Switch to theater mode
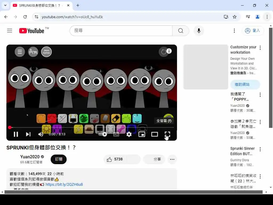 point(155,134)
